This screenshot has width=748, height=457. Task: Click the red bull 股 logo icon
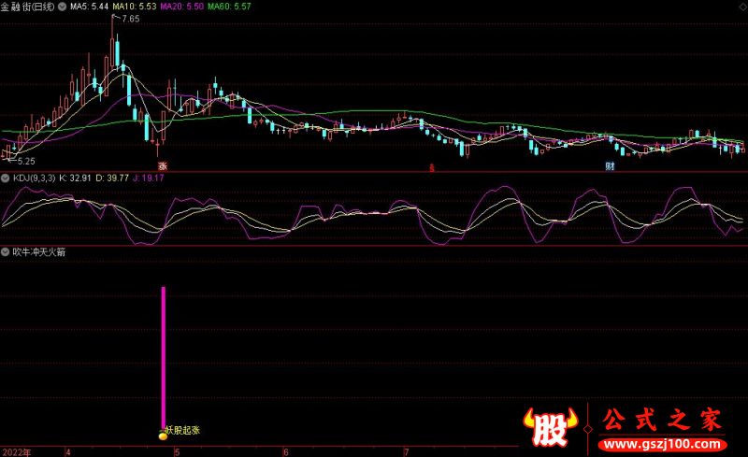click(x=552, y=430)
